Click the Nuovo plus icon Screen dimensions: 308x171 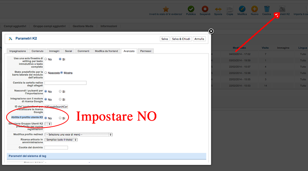(x=254, y=9)
